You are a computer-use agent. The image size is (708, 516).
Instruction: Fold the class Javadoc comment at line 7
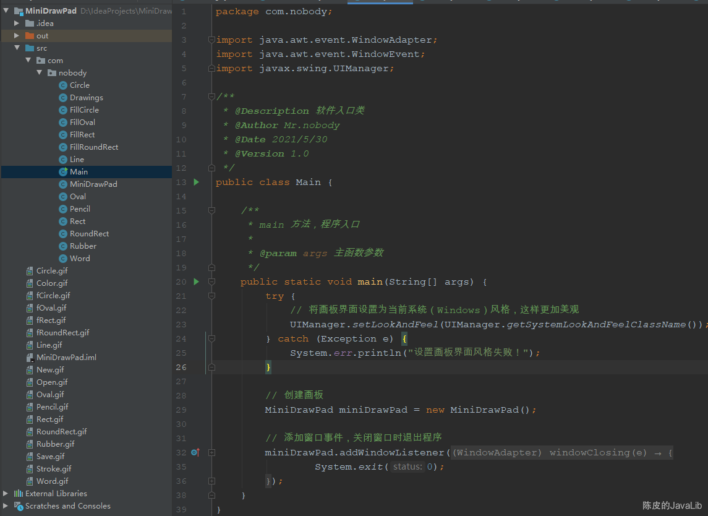click(x=211, y=97)
